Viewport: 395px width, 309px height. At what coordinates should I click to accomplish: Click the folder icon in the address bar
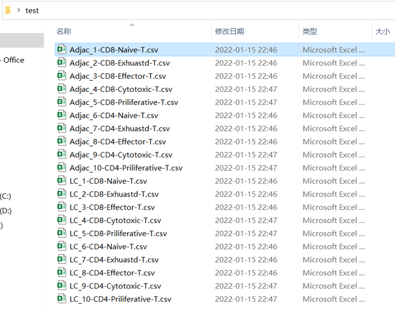[x=8, y=10]
